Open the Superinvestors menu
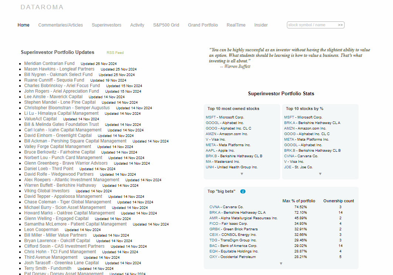Screen dimensions: 393x275 [x=106, y=25]
